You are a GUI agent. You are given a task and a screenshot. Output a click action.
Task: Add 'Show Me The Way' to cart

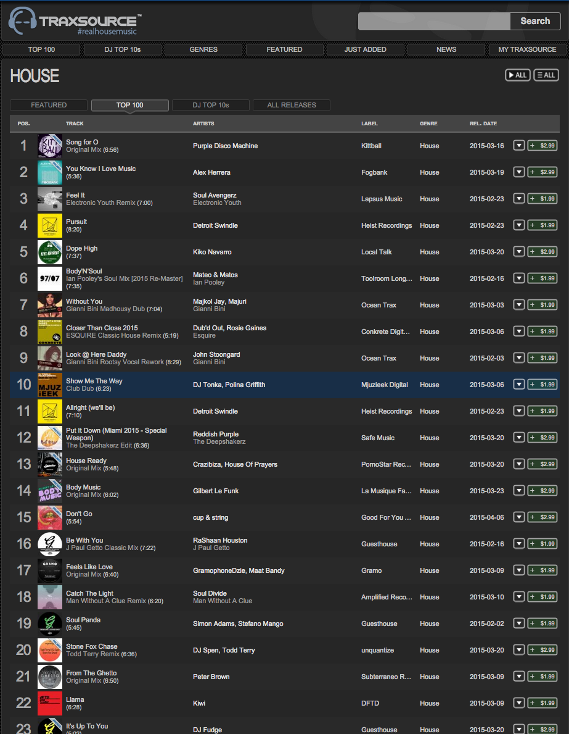coord(542,385)
